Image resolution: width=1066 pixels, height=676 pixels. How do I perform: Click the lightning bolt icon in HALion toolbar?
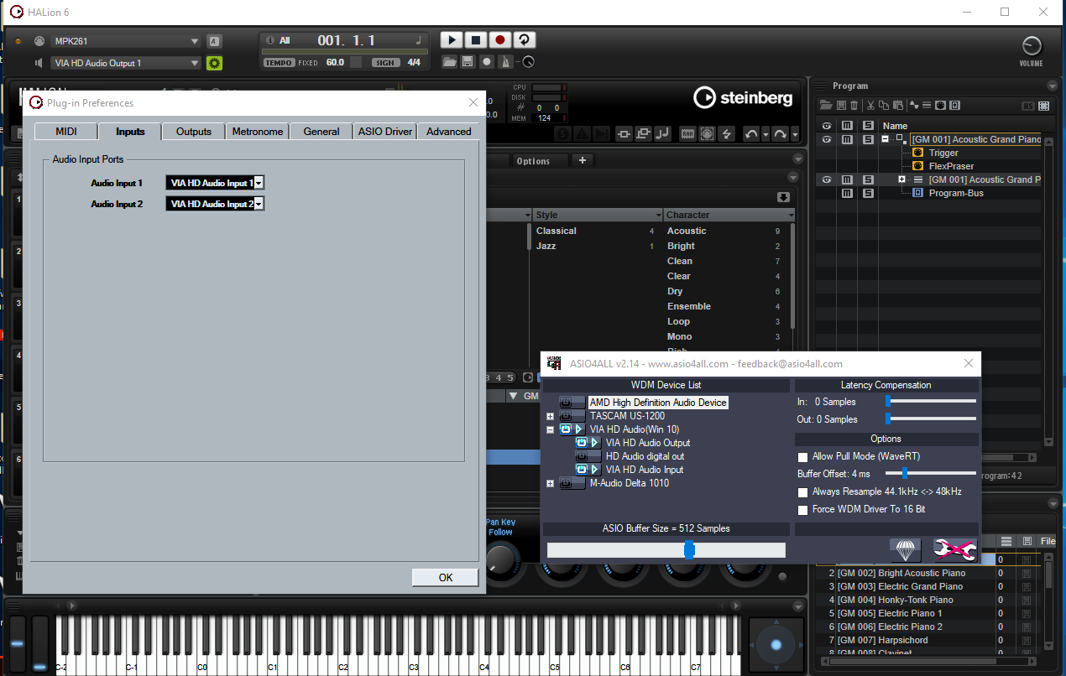point(726,134)
